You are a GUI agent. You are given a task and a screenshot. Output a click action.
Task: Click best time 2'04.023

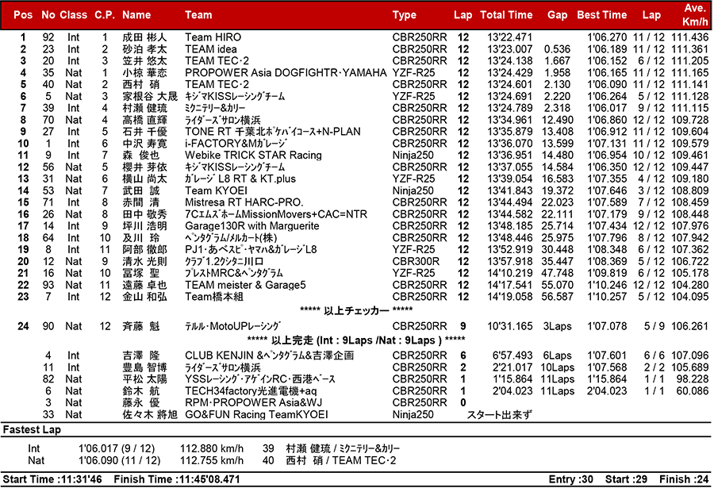pos(607,391)
